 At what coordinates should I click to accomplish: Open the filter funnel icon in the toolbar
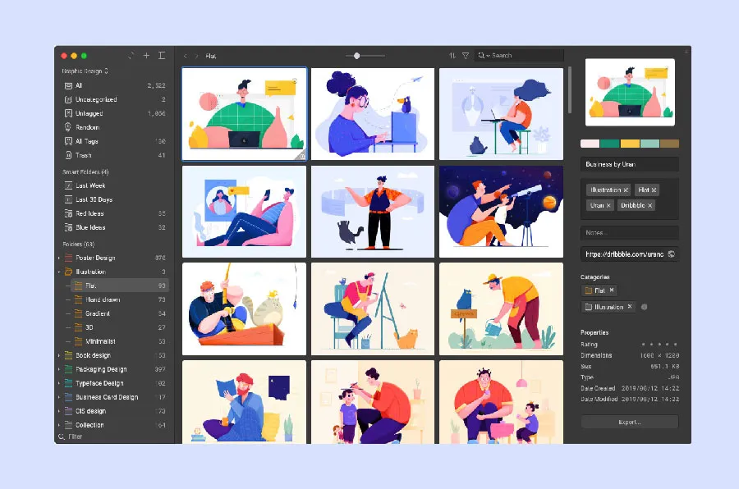(466, 56)
